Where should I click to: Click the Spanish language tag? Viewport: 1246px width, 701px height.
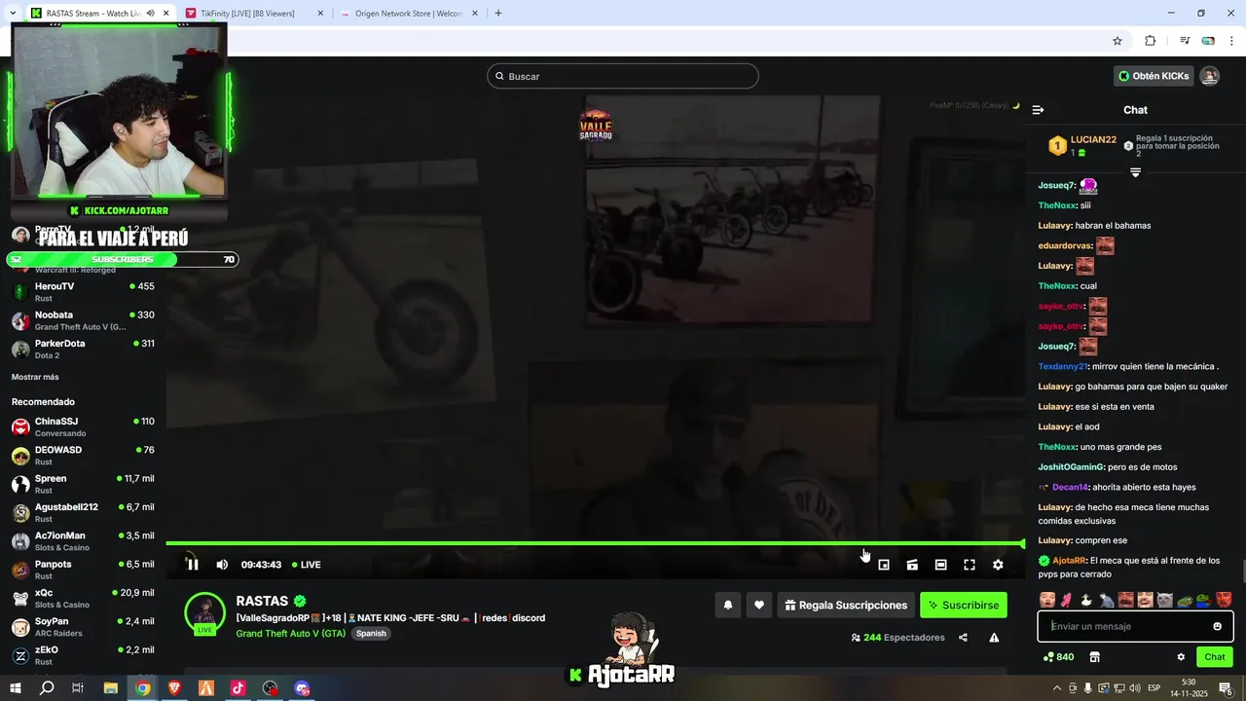[x=371, y=633]
